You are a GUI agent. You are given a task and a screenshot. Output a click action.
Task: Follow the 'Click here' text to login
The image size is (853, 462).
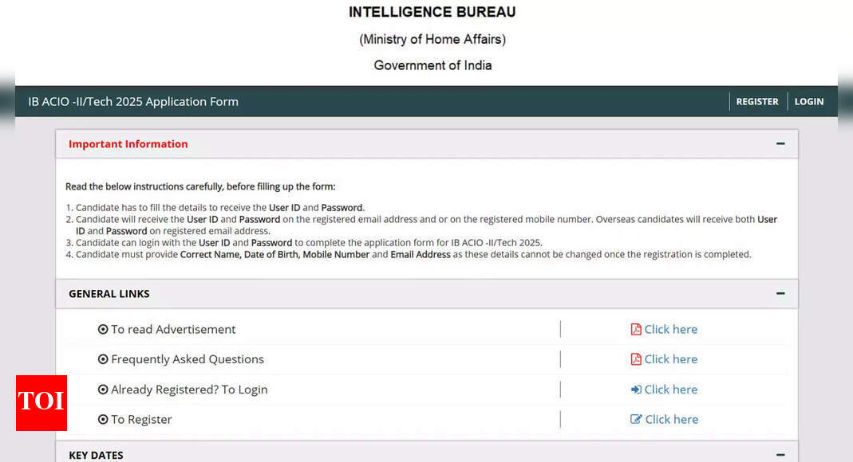point(671,390)
